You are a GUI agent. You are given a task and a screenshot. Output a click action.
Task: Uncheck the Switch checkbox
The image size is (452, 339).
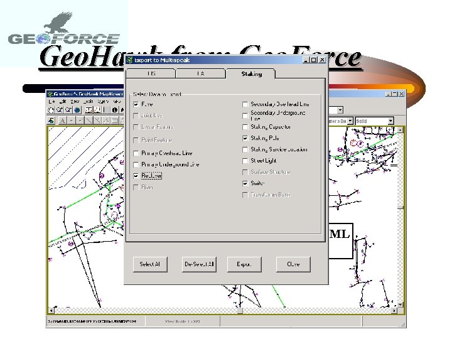245,183
